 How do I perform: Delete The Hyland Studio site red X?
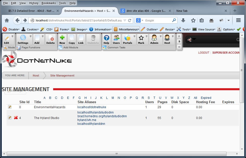16,117
